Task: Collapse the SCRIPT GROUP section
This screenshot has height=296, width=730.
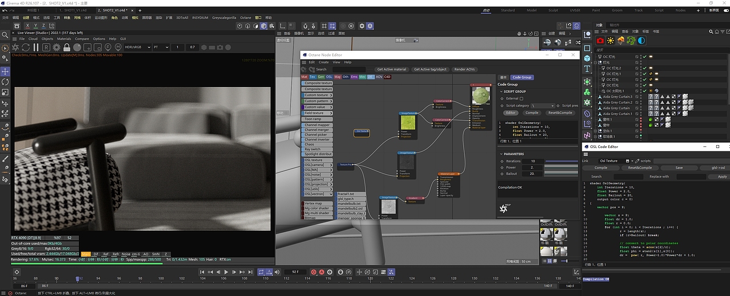Action: click(x=501, y=92)
